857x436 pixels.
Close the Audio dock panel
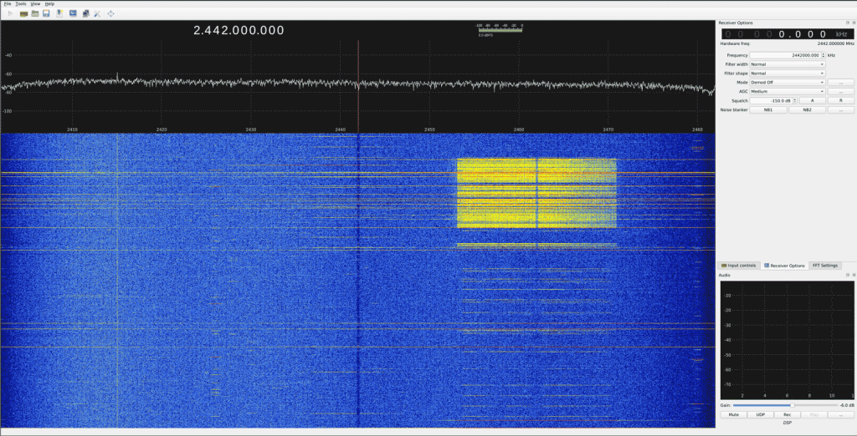coord(853,275)
